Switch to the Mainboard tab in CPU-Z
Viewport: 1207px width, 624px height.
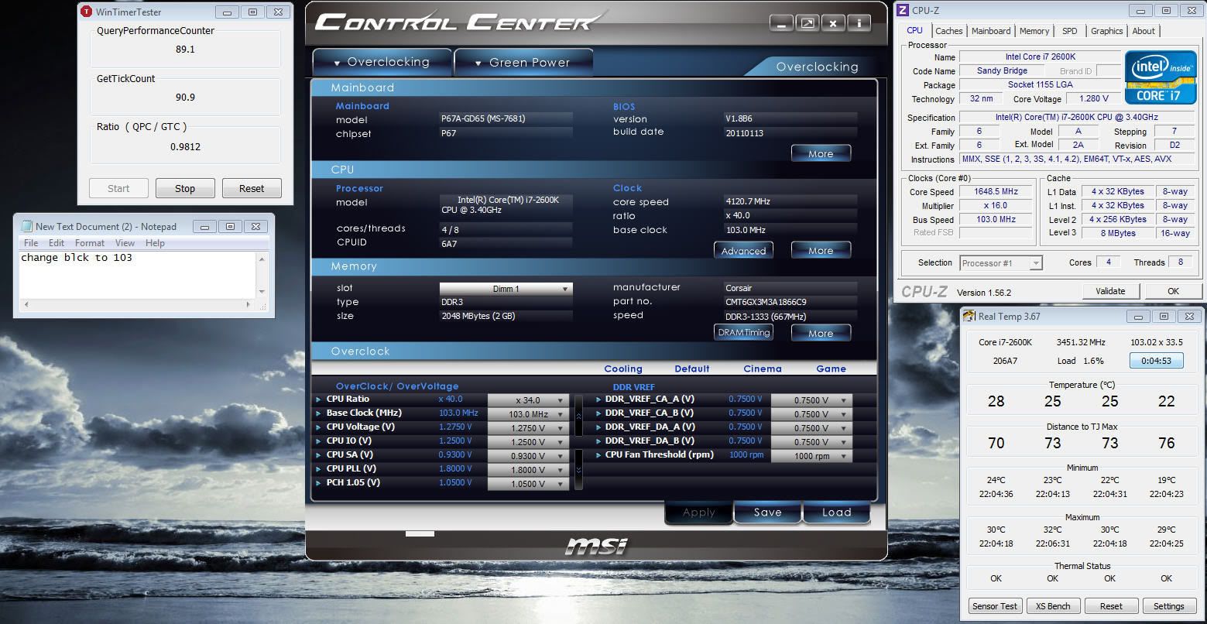click(991, 31)
